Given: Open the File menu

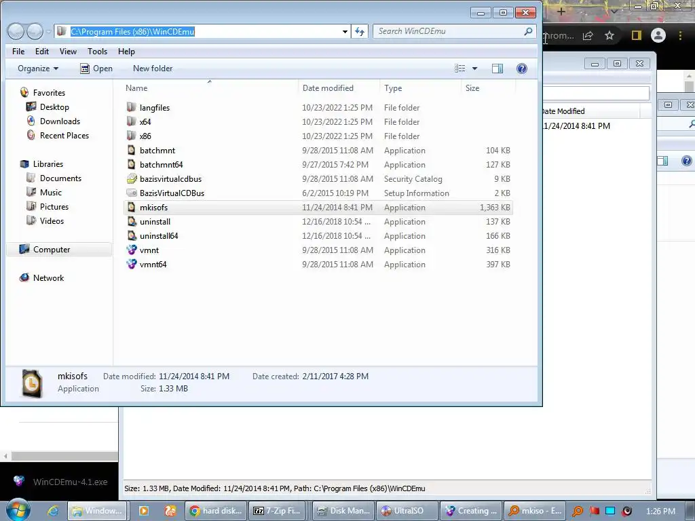Looking at the screenshot, I should [x=18, y=52].
